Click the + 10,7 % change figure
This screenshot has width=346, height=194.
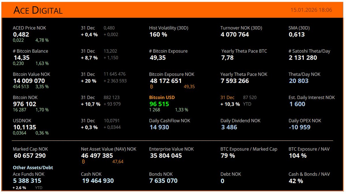[91, 104]
